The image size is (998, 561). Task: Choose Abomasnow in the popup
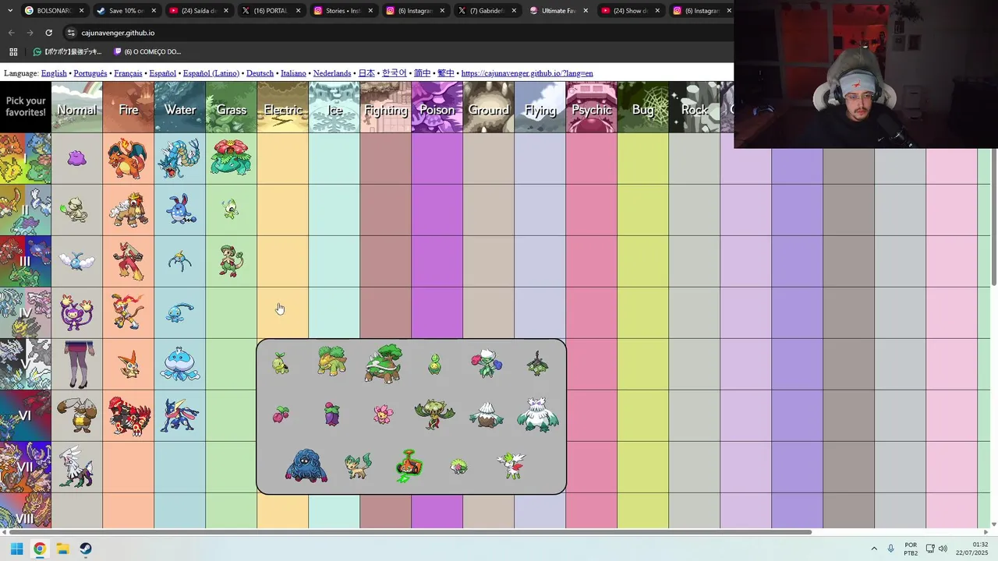[537, 415]
